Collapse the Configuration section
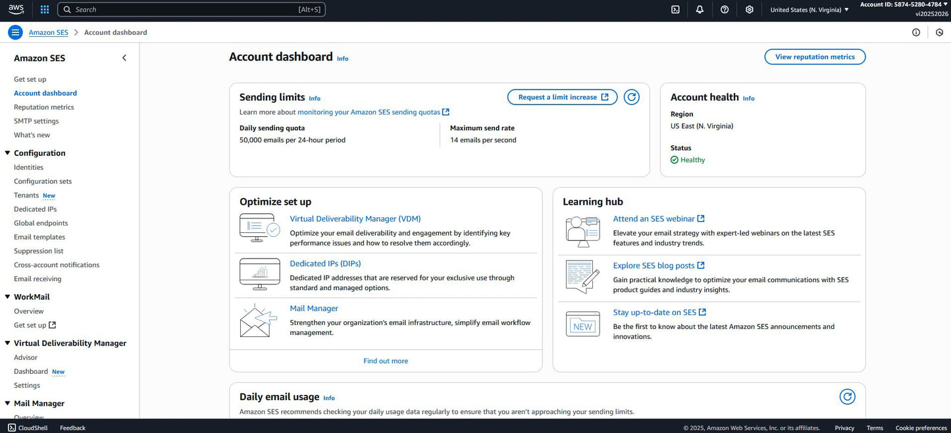Image resolution: width=951 pixels, height=433 pixels. [7, 153]
